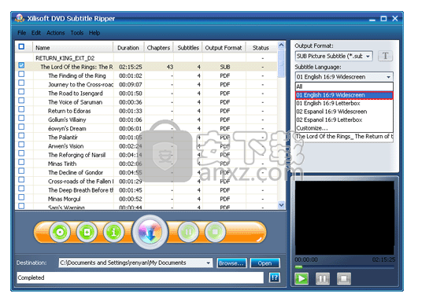Screen dimensions: 444x305
Task: Check Return to Edoras
Action: [21, 109]
